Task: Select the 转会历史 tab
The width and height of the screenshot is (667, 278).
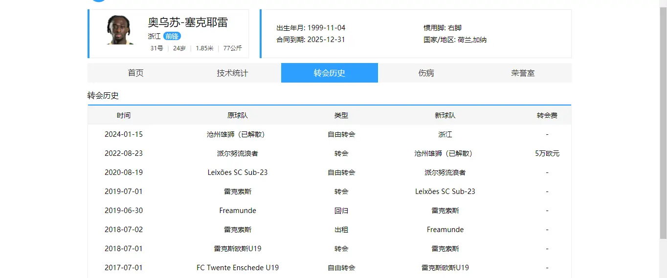Action: (x=329, y=73)
